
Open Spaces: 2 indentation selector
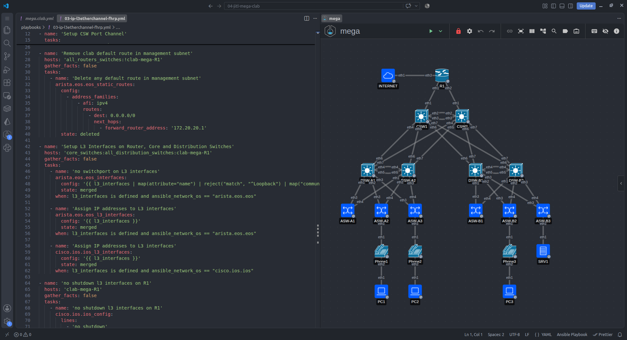click(x=496, y=335)
